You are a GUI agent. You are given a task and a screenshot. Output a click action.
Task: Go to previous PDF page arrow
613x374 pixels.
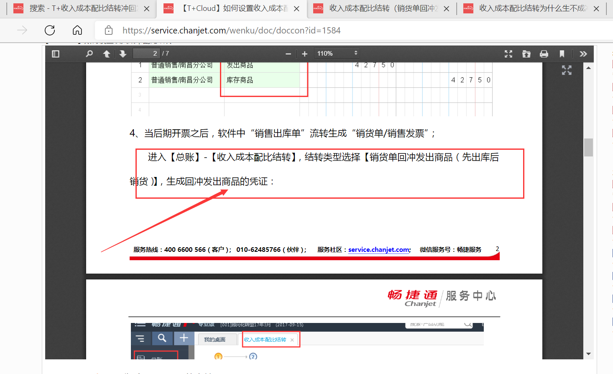(107, 54)
